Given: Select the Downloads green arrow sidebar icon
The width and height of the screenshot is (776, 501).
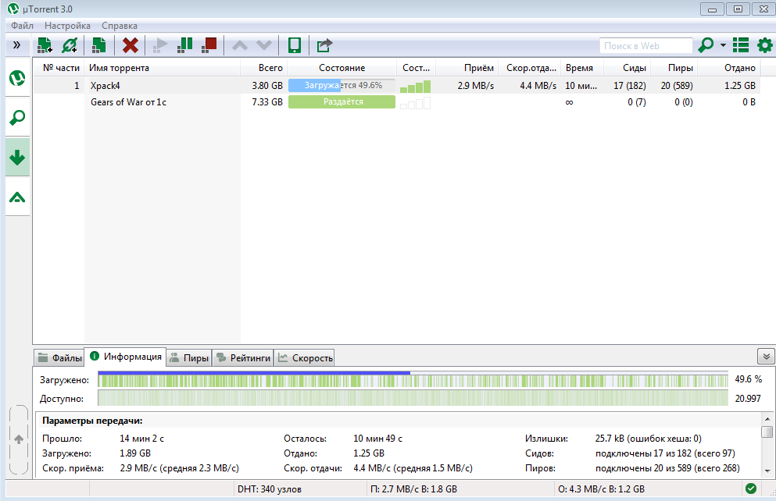Looking at the screenshot, I should (x=17, y=158).
